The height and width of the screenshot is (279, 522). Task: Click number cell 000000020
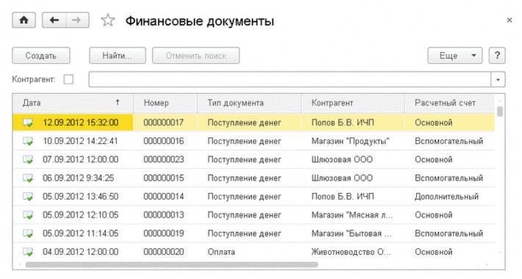[164, 252]
